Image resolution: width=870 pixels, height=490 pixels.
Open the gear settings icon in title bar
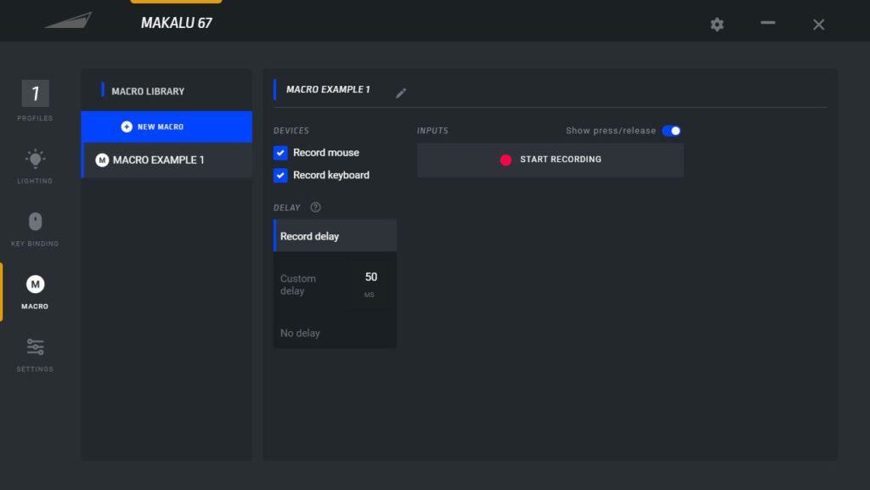(x=717, y=25)
